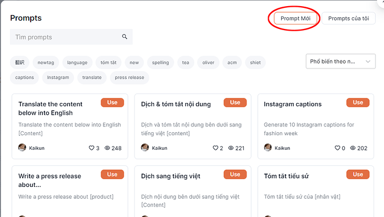Click Kaikun avatar on Translate content card

[22, 147]
